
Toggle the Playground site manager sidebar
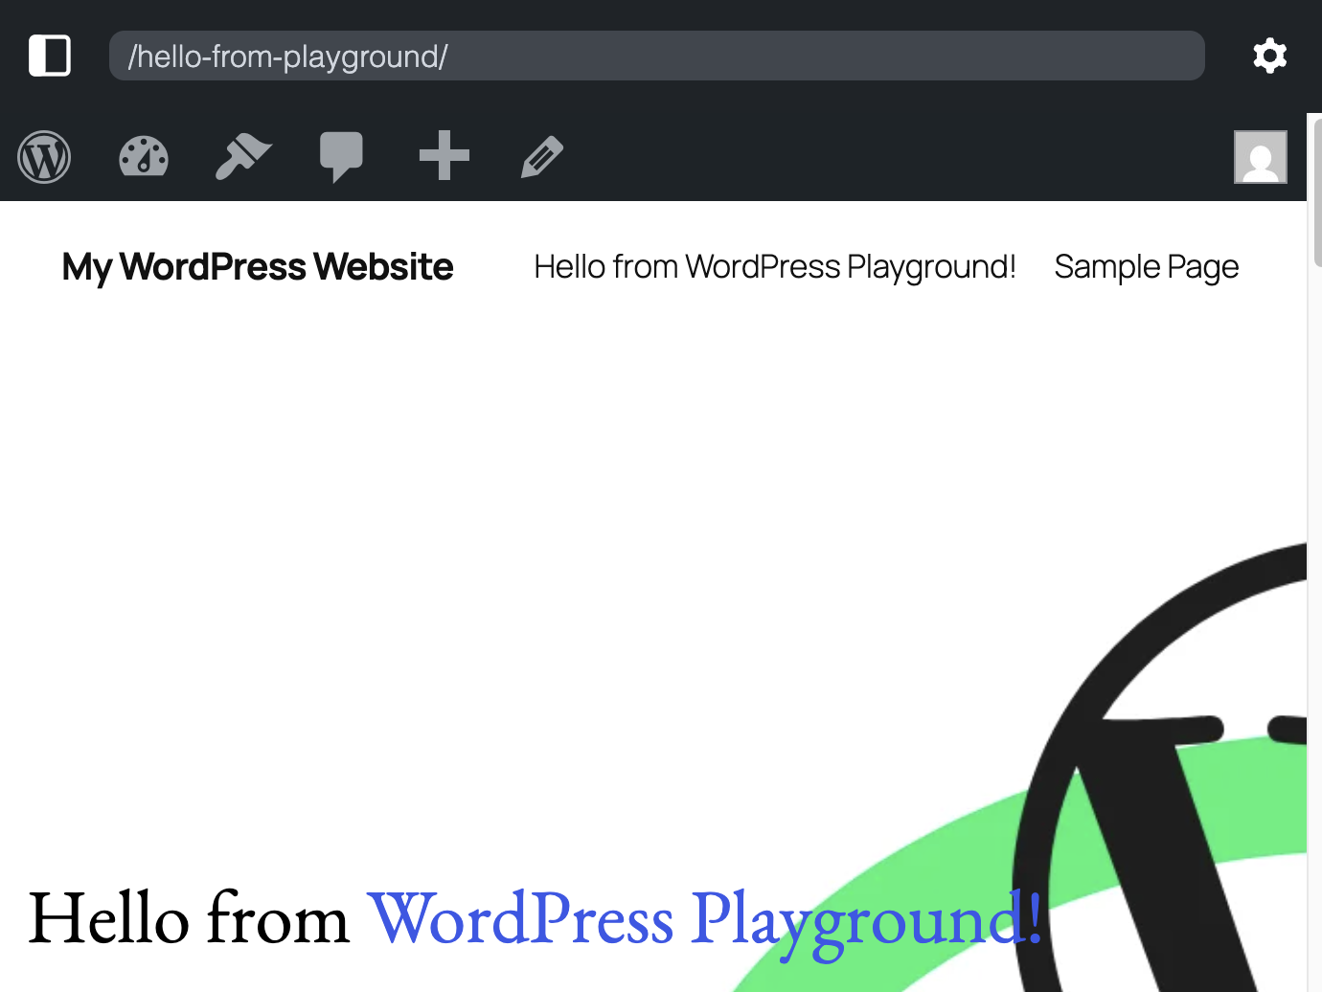point(50,56)
